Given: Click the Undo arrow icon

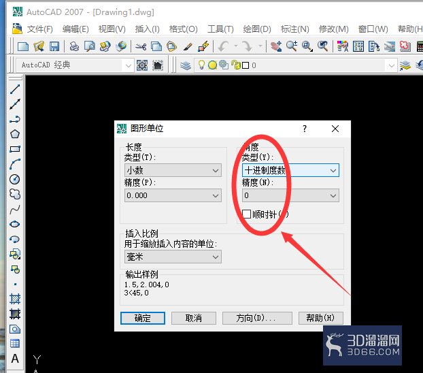Looking at the screenshot, I should point(223,46).
